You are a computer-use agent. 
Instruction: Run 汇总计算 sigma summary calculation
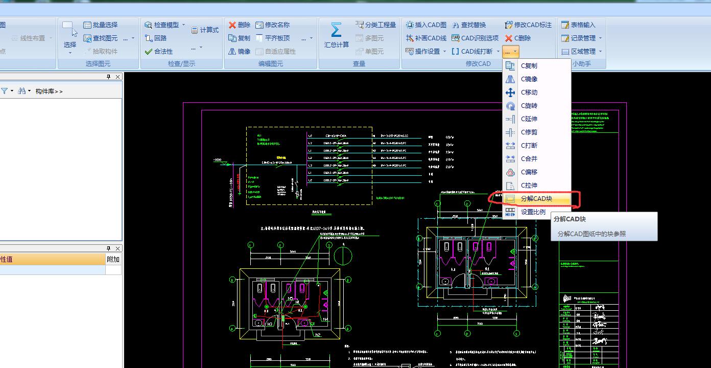(336, 35)
